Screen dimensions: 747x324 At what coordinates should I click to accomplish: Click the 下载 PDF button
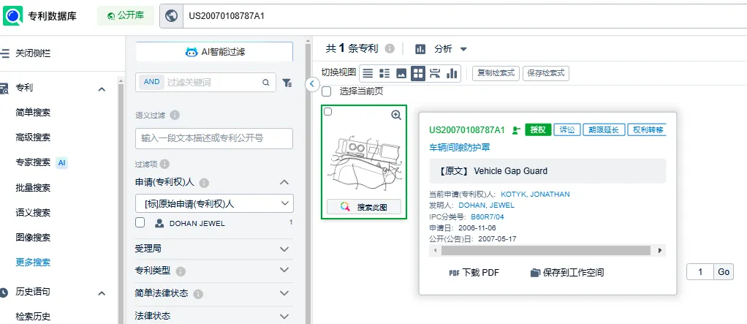tap(474, 273)
